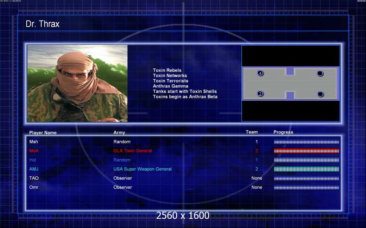Click "Toxins begin as Anthrax Beta" line
366x228 pixels.
tap(185, 97)
